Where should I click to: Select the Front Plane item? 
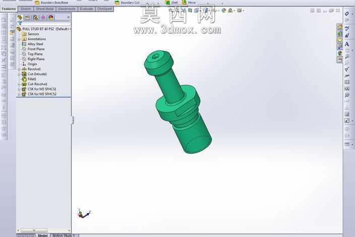(33, 49)
